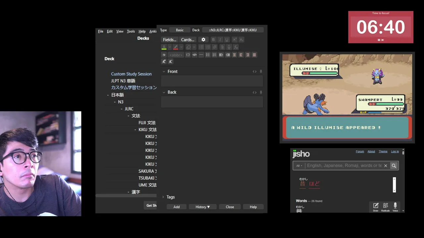Click Jisho search magnifier button

394,166
